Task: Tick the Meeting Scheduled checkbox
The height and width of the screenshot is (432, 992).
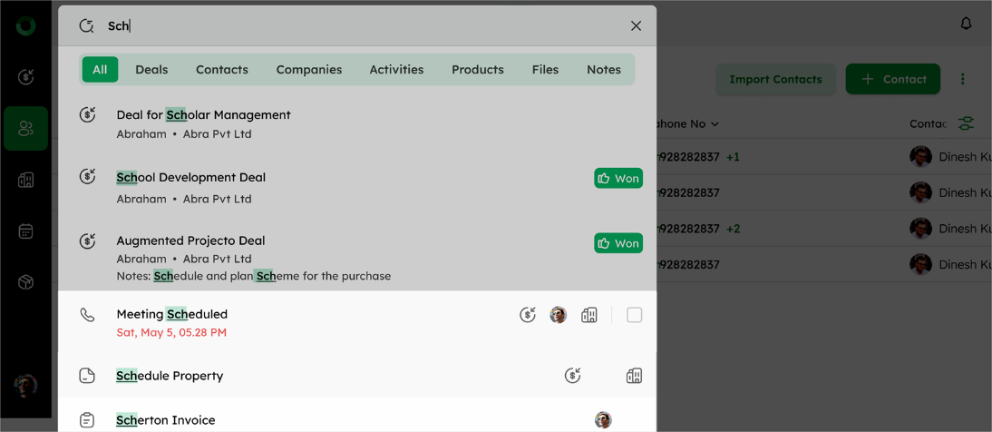Action: (635, 315)
